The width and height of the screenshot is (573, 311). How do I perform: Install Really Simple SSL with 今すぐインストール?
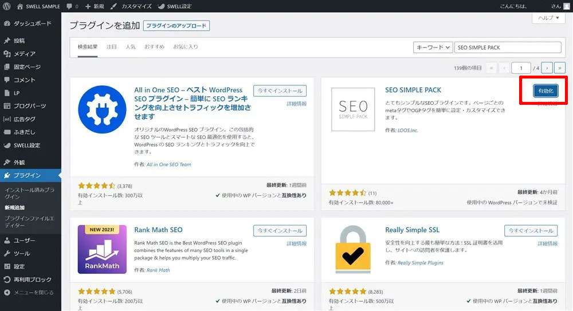click(x=531, y=230)
